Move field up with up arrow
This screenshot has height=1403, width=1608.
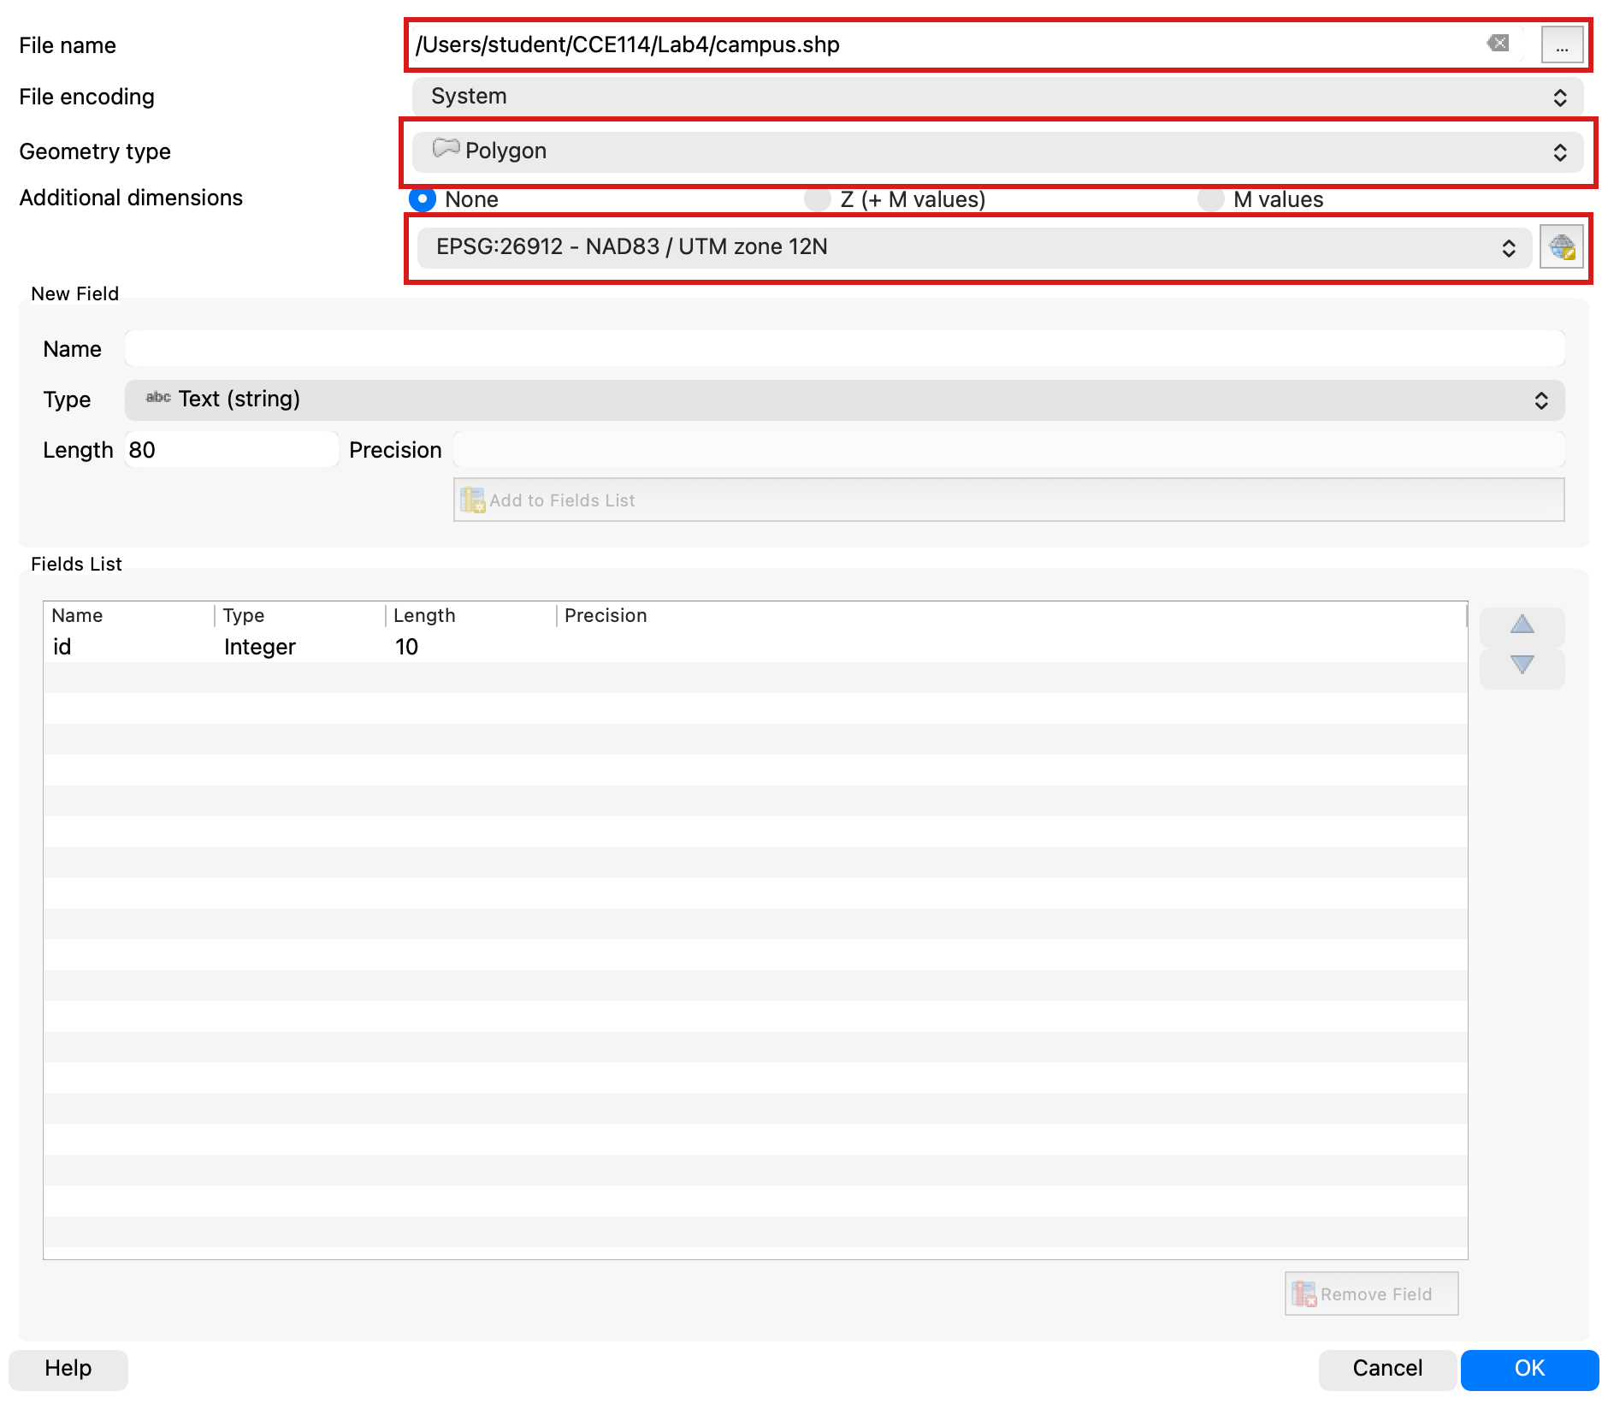1522,625
